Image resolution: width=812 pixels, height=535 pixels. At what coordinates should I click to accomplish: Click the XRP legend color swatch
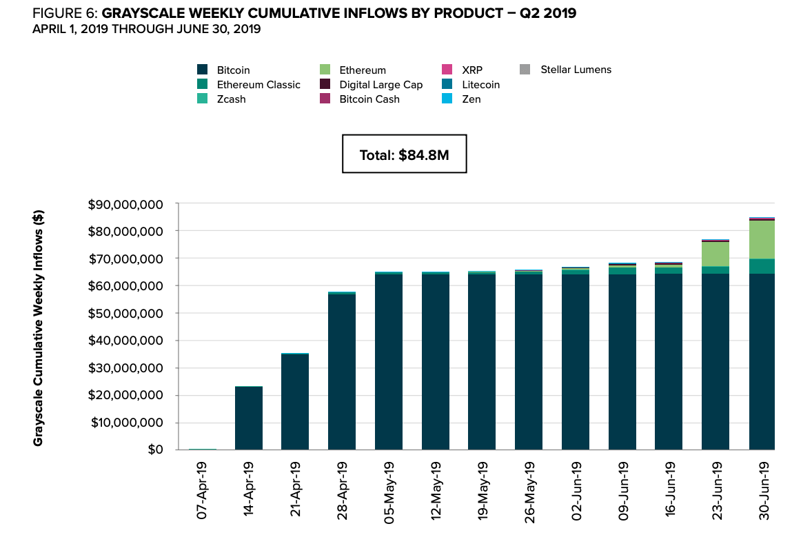447,70
